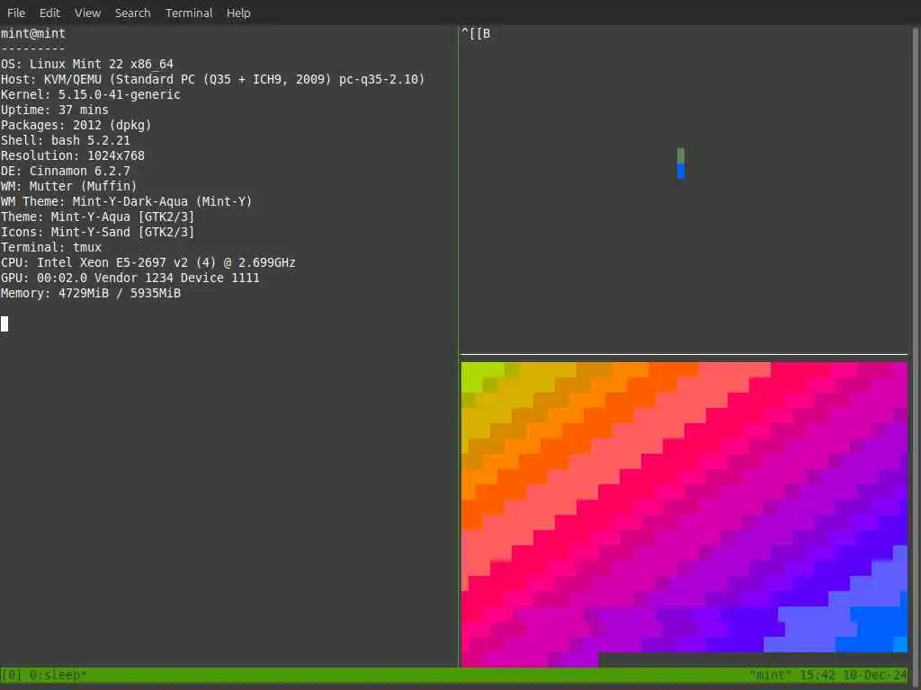This screenshot has width=921, height=690.
Task: Click the 15:42 clock in tmux status bar
Action: click(x=817, y=675)
